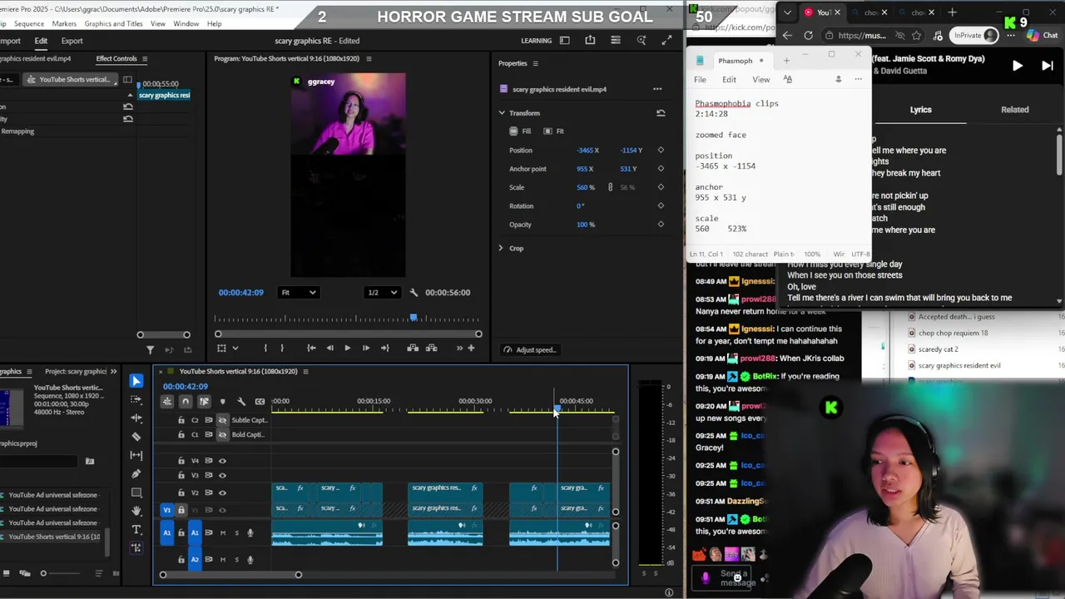Open timeline sequence panel menu

(x=305, y=371)
